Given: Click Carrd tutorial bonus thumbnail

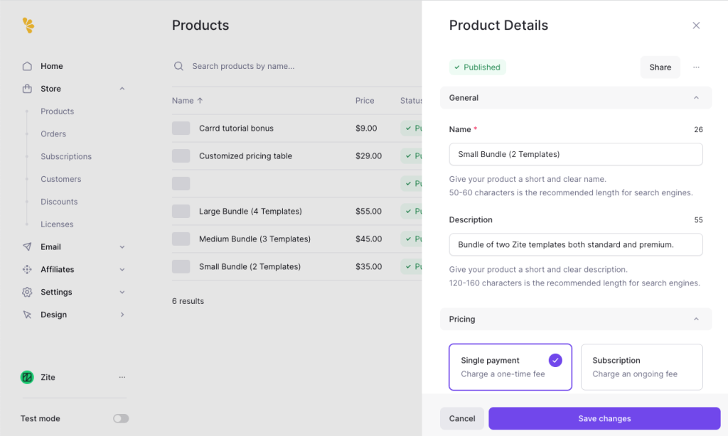Looking at the screenshot, I should click(x=181, y=128).
